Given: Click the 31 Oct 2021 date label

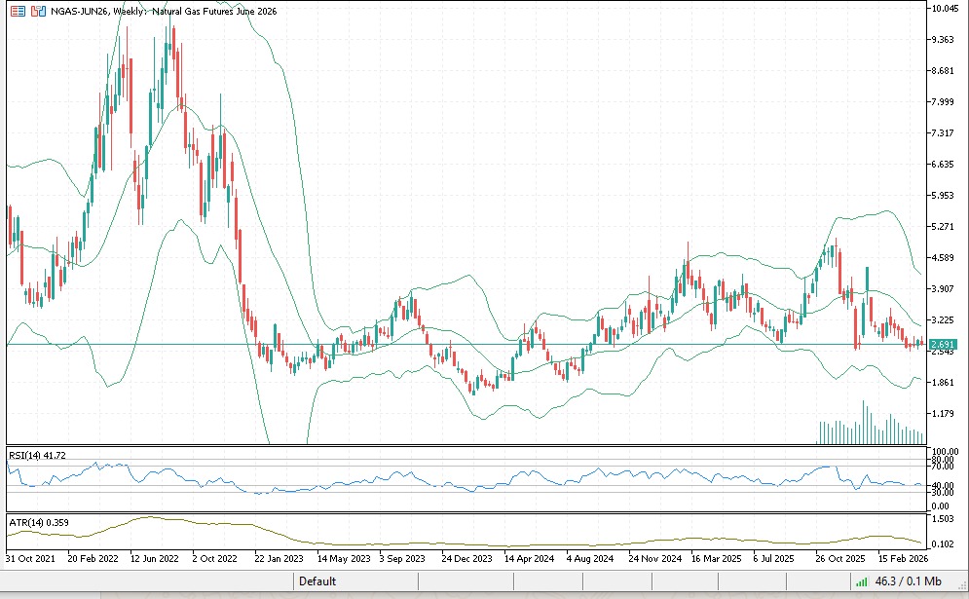Looking at the screenshot, I should (x=30, y=559).
